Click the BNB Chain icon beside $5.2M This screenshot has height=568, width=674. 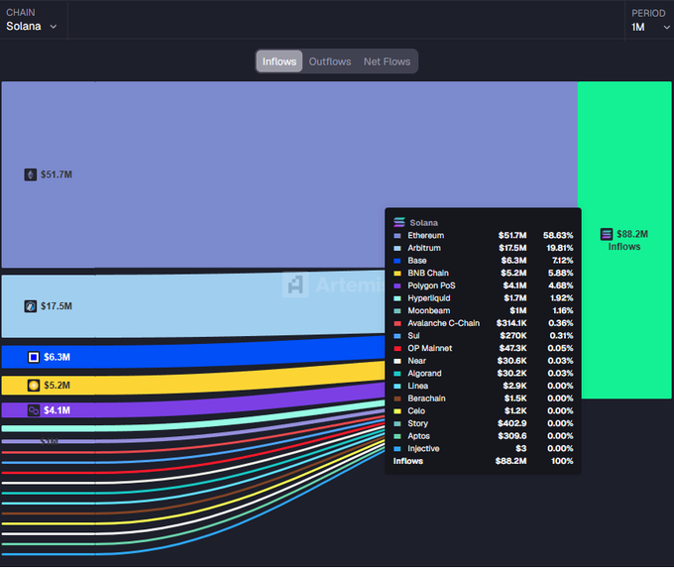point(34,386)
